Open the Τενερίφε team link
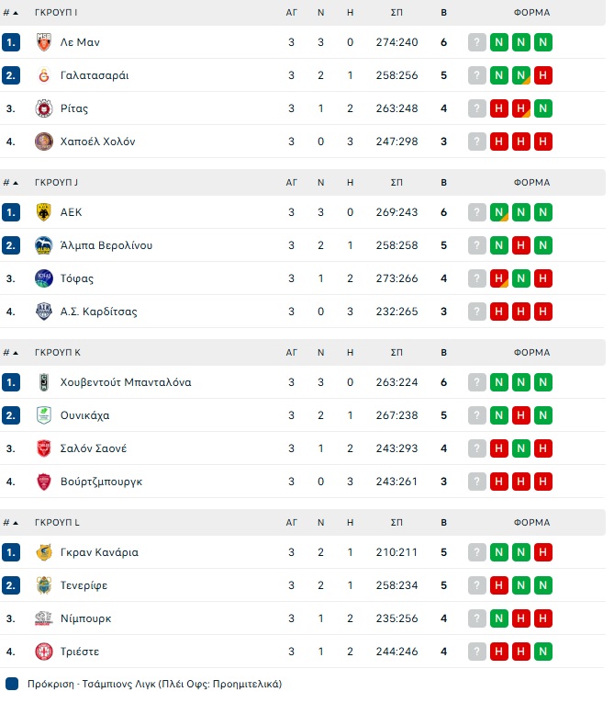614x703 pixels. point(84,585)
